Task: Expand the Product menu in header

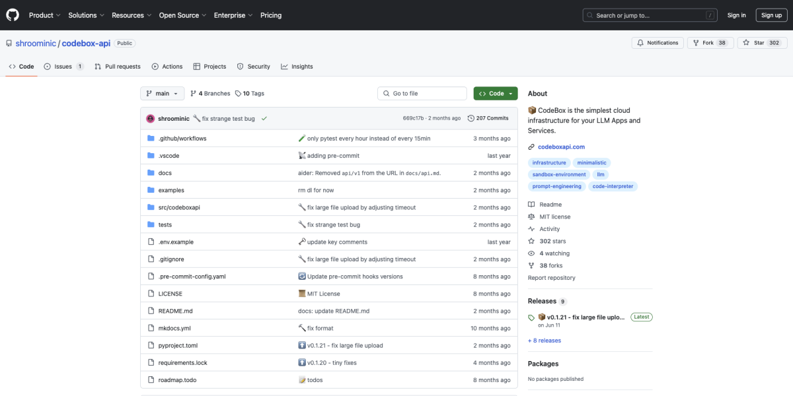Action: (44, 15)
